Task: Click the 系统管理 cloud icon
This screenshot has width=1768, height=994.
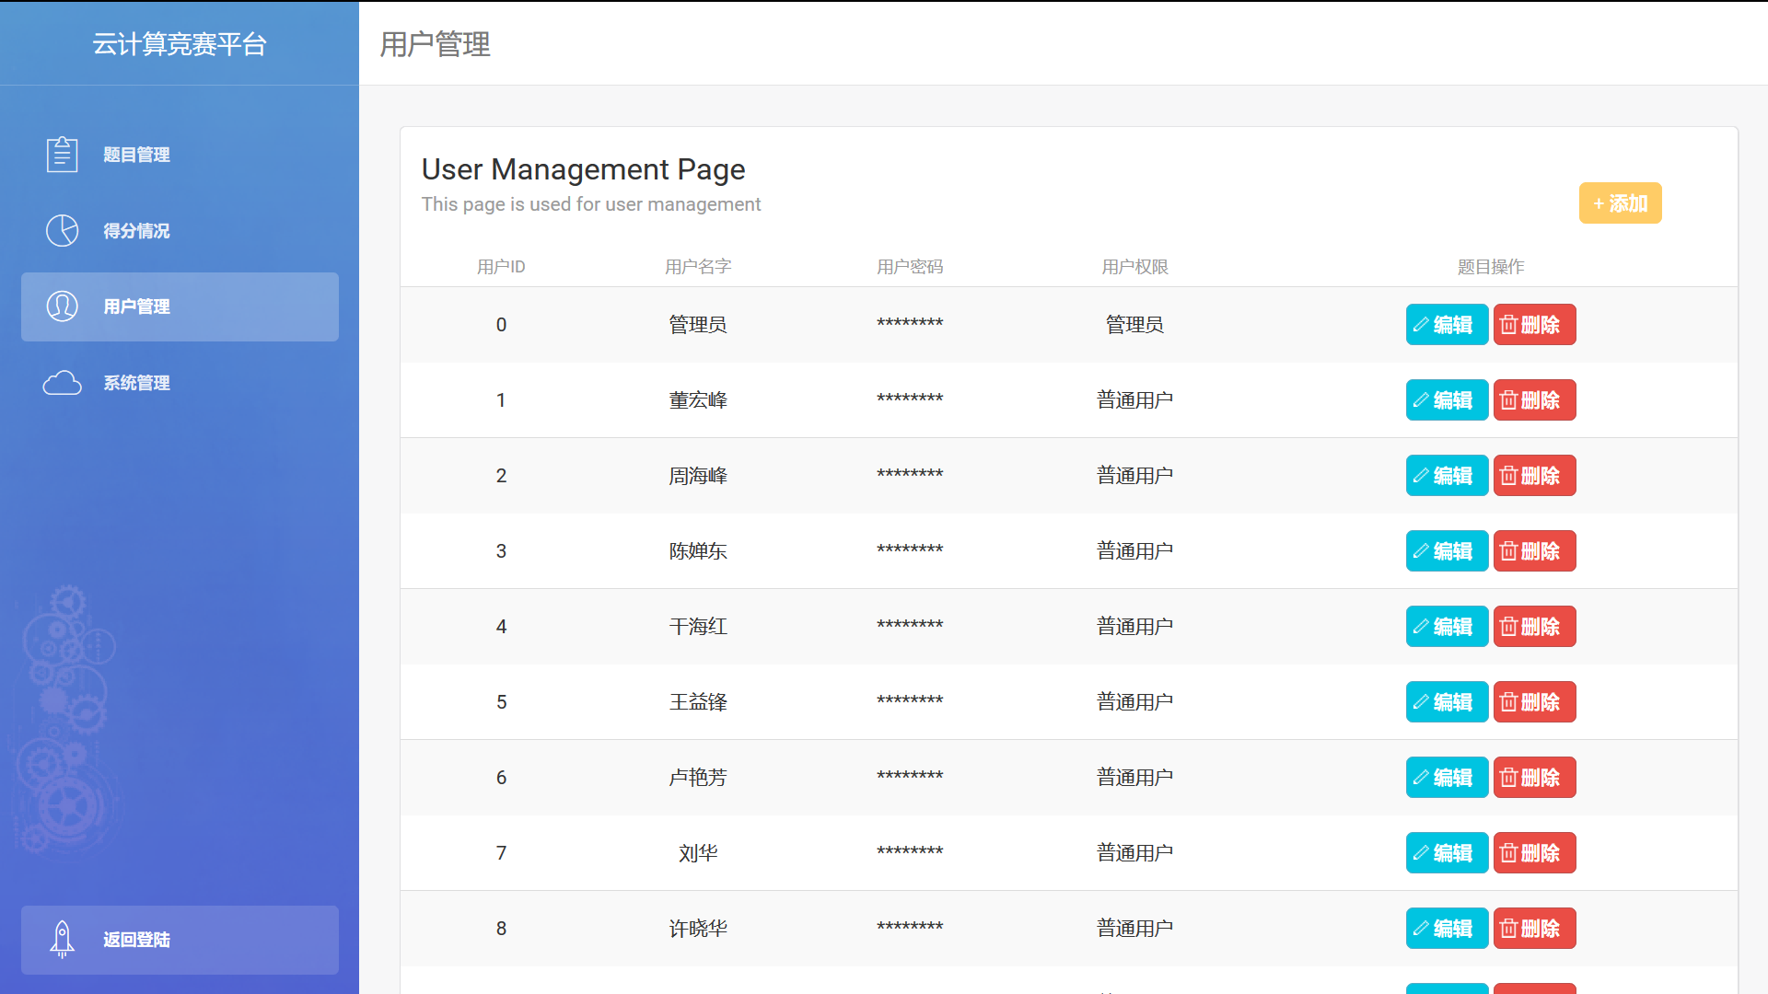Action: [x=62, y=383]
